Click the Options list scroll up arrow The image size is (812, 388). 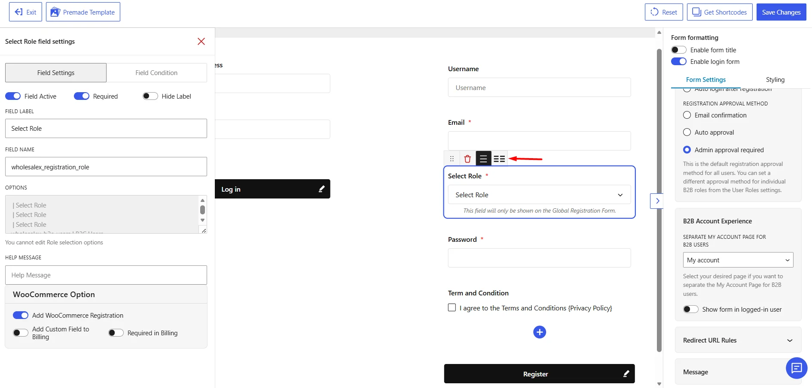pos(203,200)
